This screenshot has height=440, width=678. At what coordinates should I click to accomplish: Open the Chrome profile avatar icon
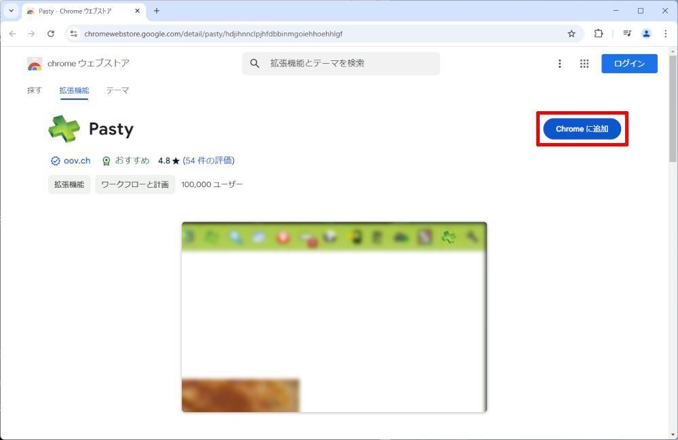pyautogui.click(x=646, y=33)
